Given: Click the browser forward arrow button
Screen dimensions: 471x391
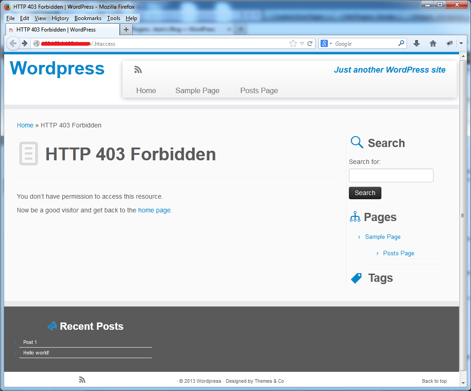Looking at the screenshot, I should (x=25, y=43).
